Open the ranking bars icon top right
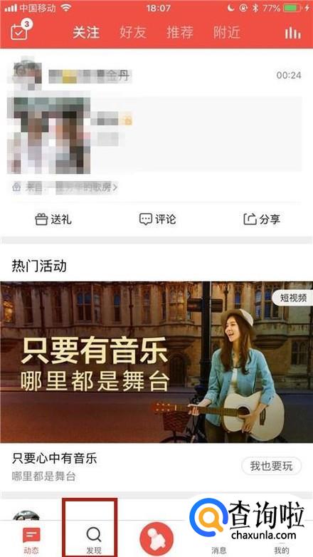313x557 pixels. pyautogui.click(x=293, y=33)
